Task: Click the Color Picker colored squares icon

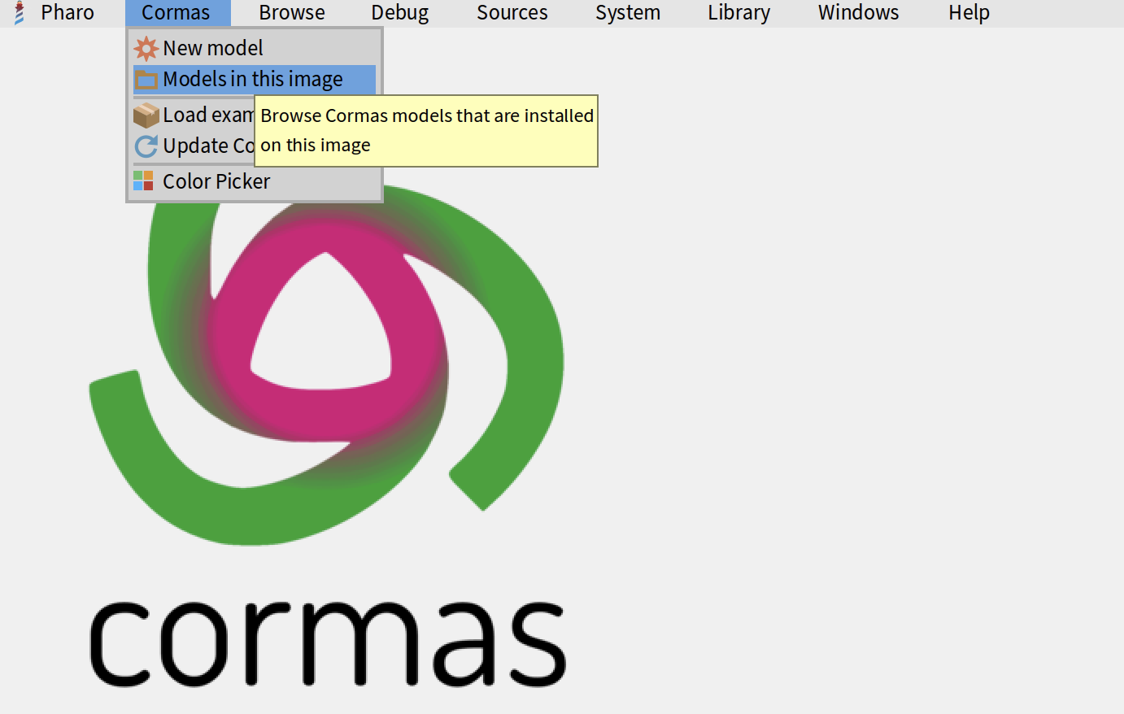Action: [143, 181]
